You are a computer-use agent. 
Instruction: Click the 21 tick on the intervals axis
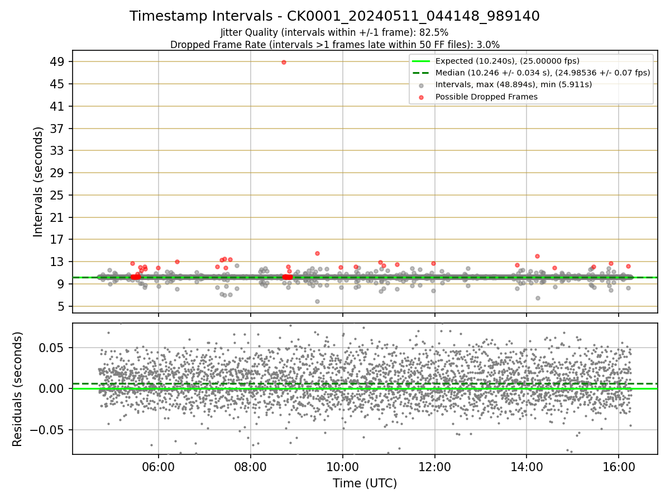click(58, 217)
